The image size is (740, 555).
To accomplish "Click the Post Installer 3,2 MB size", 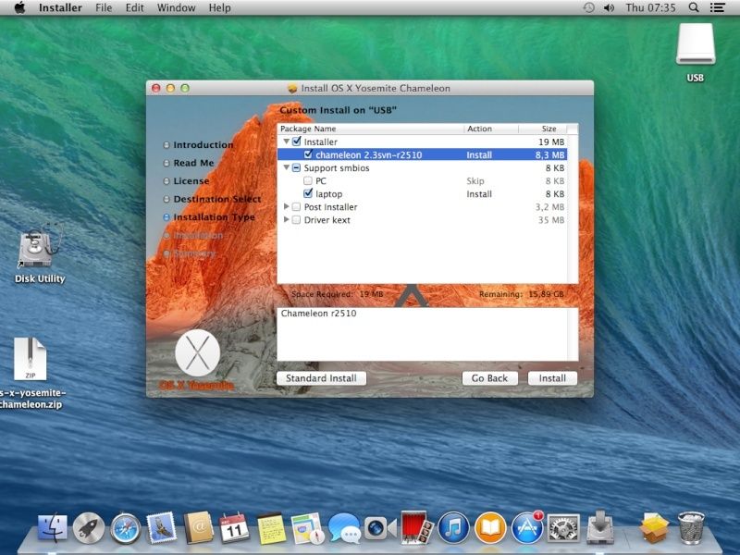I will [x=549, y=206].
